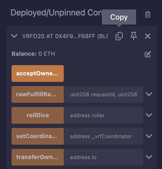Click the acceptOwnership function button
Image resolution: width=162 pixels, height=169 pixels.
(38, 74)
